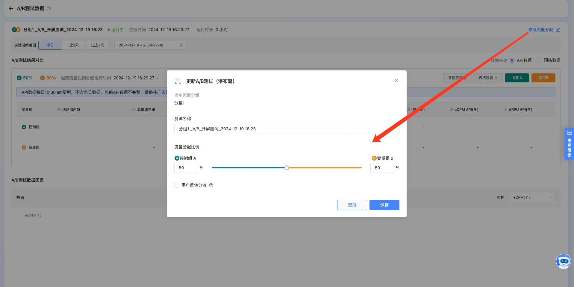
Task: Expand the 表格设置 dropdown
Action: [488, 78]
